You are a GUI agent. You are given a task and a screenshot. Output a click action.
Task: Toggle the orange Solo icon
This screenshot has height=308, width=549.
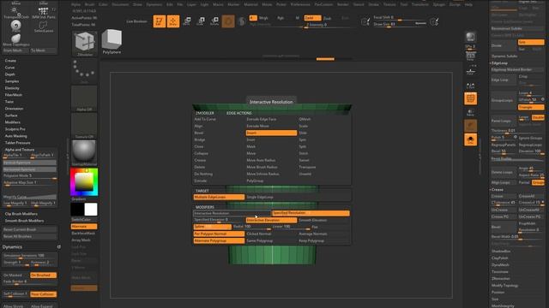click(471, 139)
